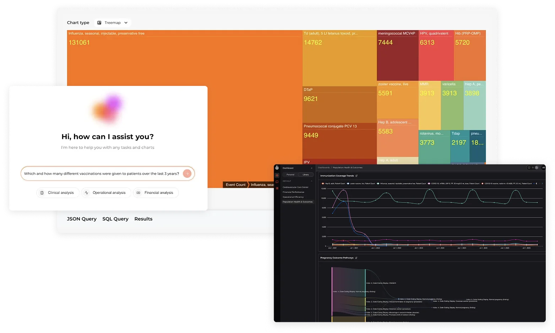555x333 pixels.
Task: Toggle Influenza seasonal legend series
Action: [401, 184]
